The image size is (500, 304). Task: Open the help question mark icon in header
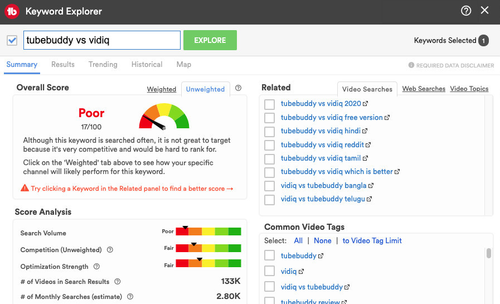coord(466,11)
